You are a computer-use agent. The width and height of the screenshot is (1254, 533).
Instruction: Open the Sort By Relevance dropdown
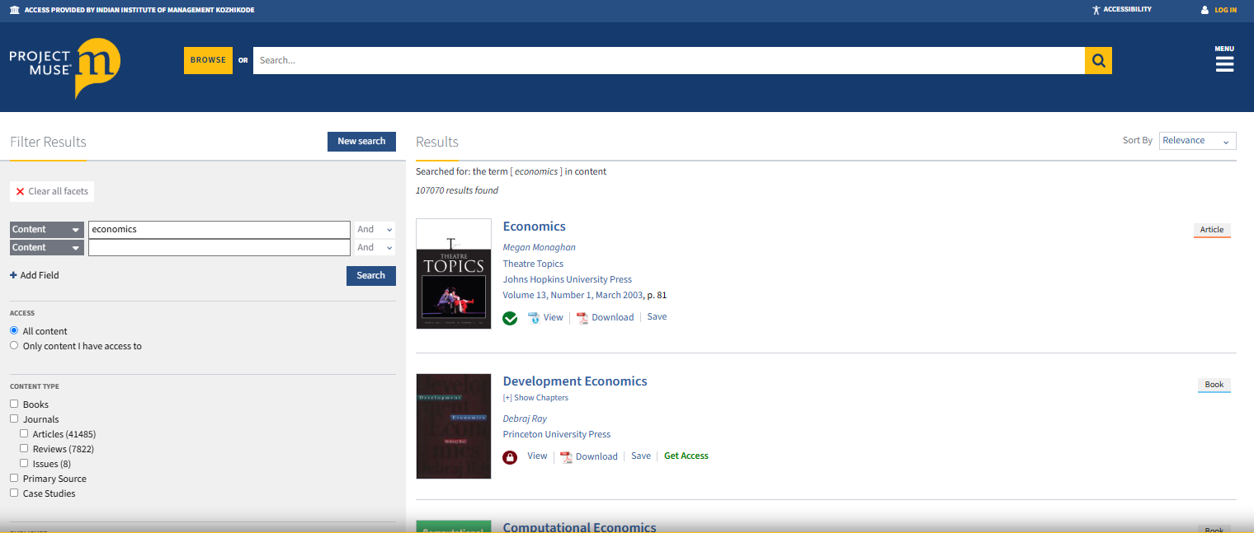click(1197, 141)
